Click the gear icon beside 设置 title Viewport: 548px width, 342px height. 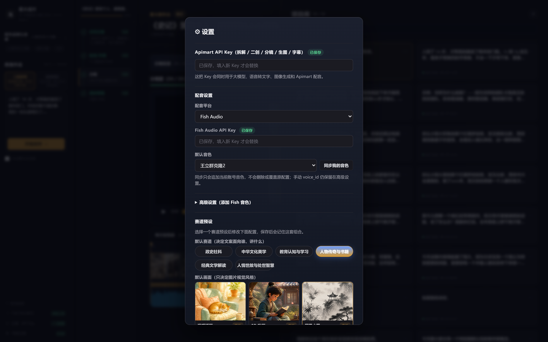(197, 32)
